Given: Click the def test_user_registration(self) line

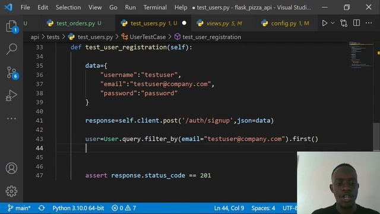Looking at the screenshot, I should tap(131, 48).
